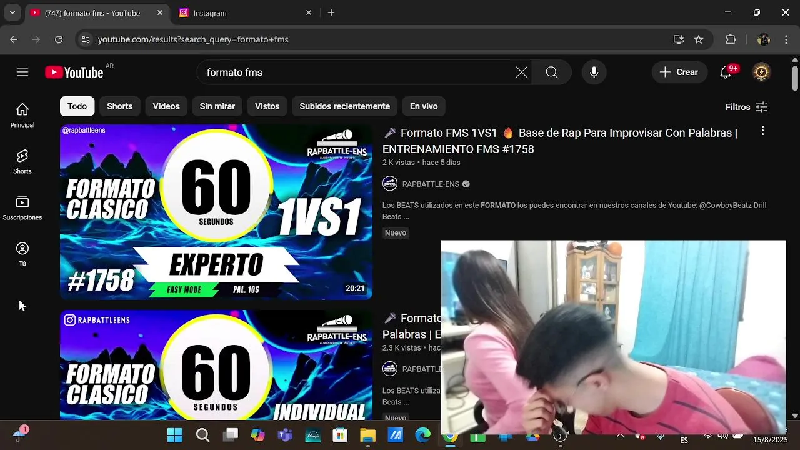Open Shorts in the sidebar
Viewport: 800px width, 450px height.
click(22, 162)
